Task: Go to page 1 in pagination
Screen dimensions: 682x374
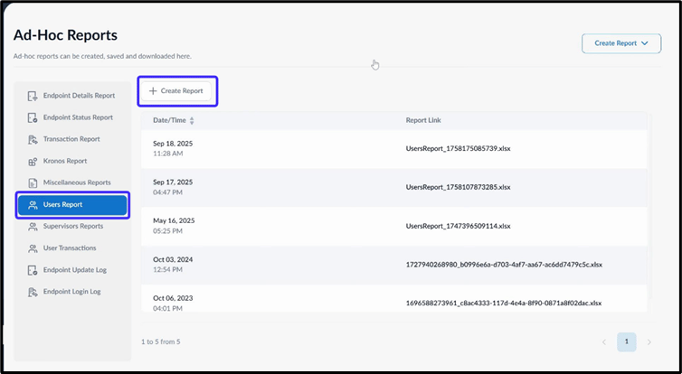Action: click(626, 341)
